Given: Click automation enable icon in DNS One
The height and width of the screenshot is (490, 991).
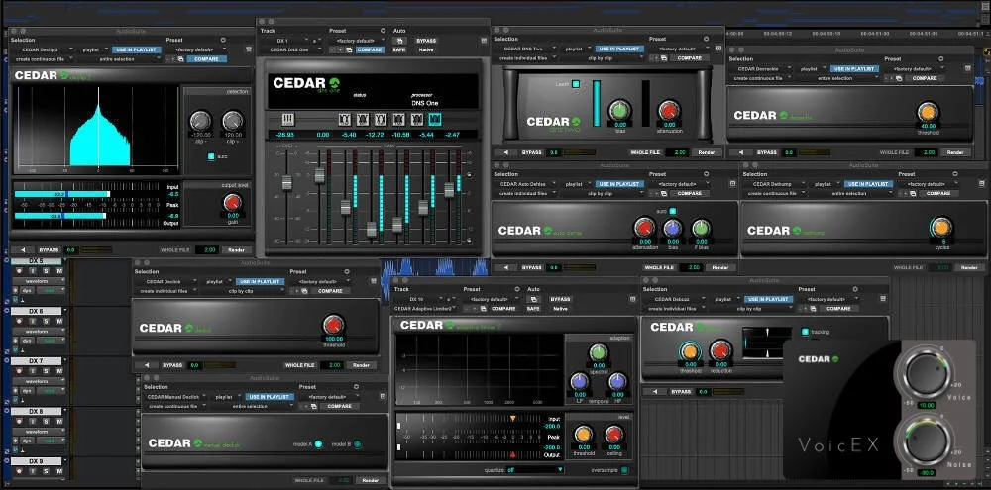Looking at the screenshot, I should (398, 41).
